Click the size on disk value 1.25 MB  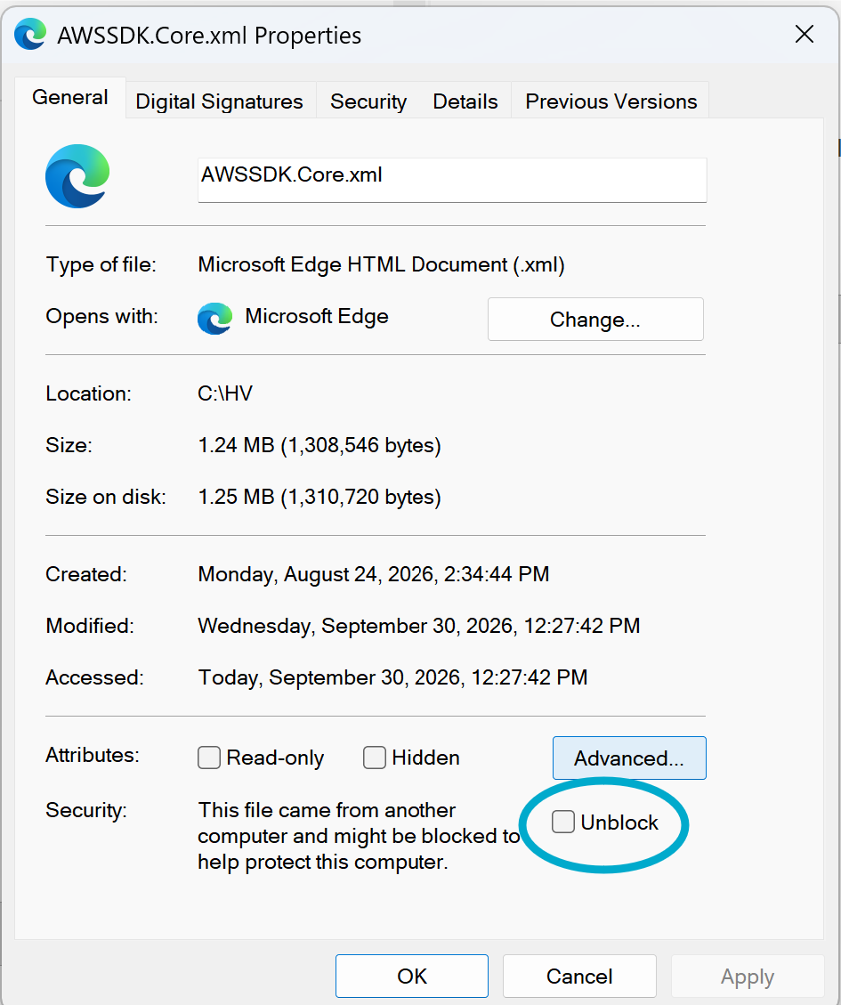click(319, 498)
